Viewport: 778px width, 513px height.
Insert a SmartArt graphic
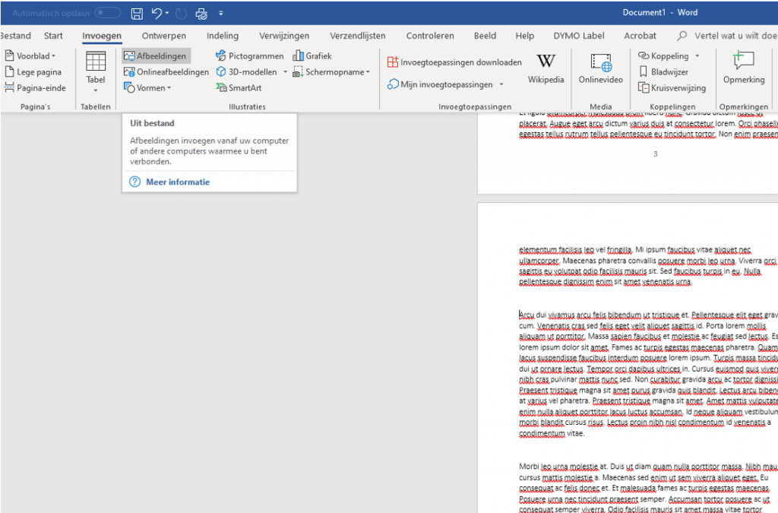click(239, 88)
